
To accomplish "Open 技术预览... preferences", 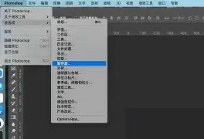I will (79, 106).
